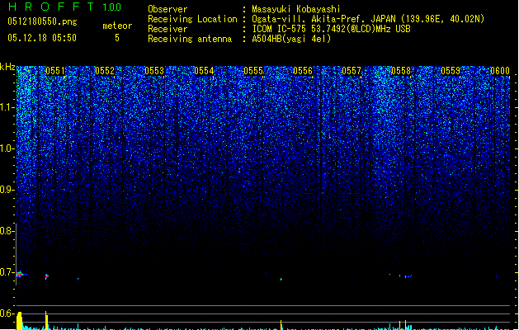Click the 'meteor' count label
The image size is (519, 330).
117,26
